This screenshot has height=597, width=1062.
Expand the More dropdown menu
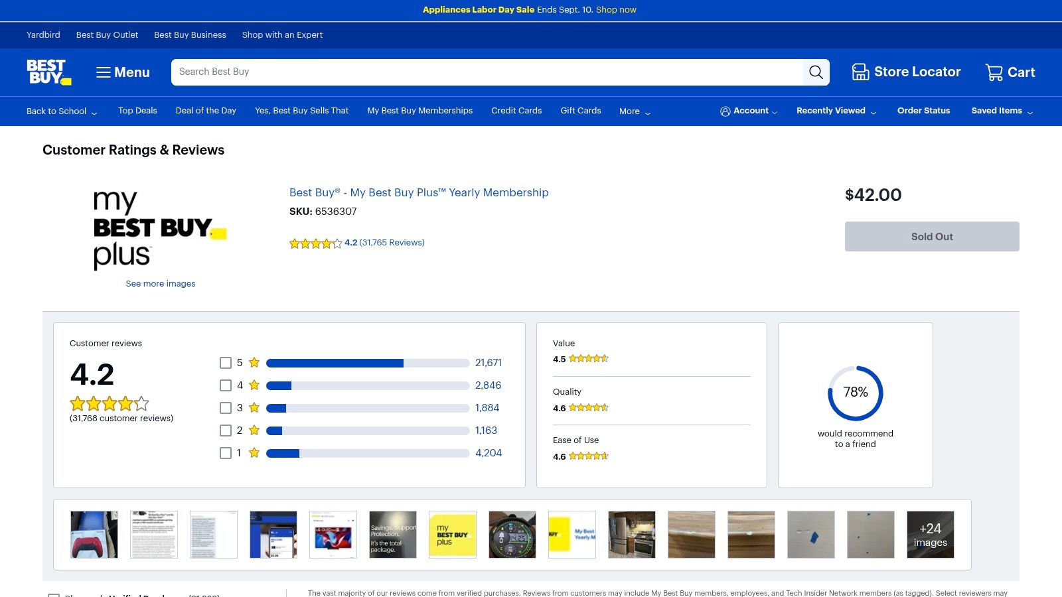coord(635,111)
